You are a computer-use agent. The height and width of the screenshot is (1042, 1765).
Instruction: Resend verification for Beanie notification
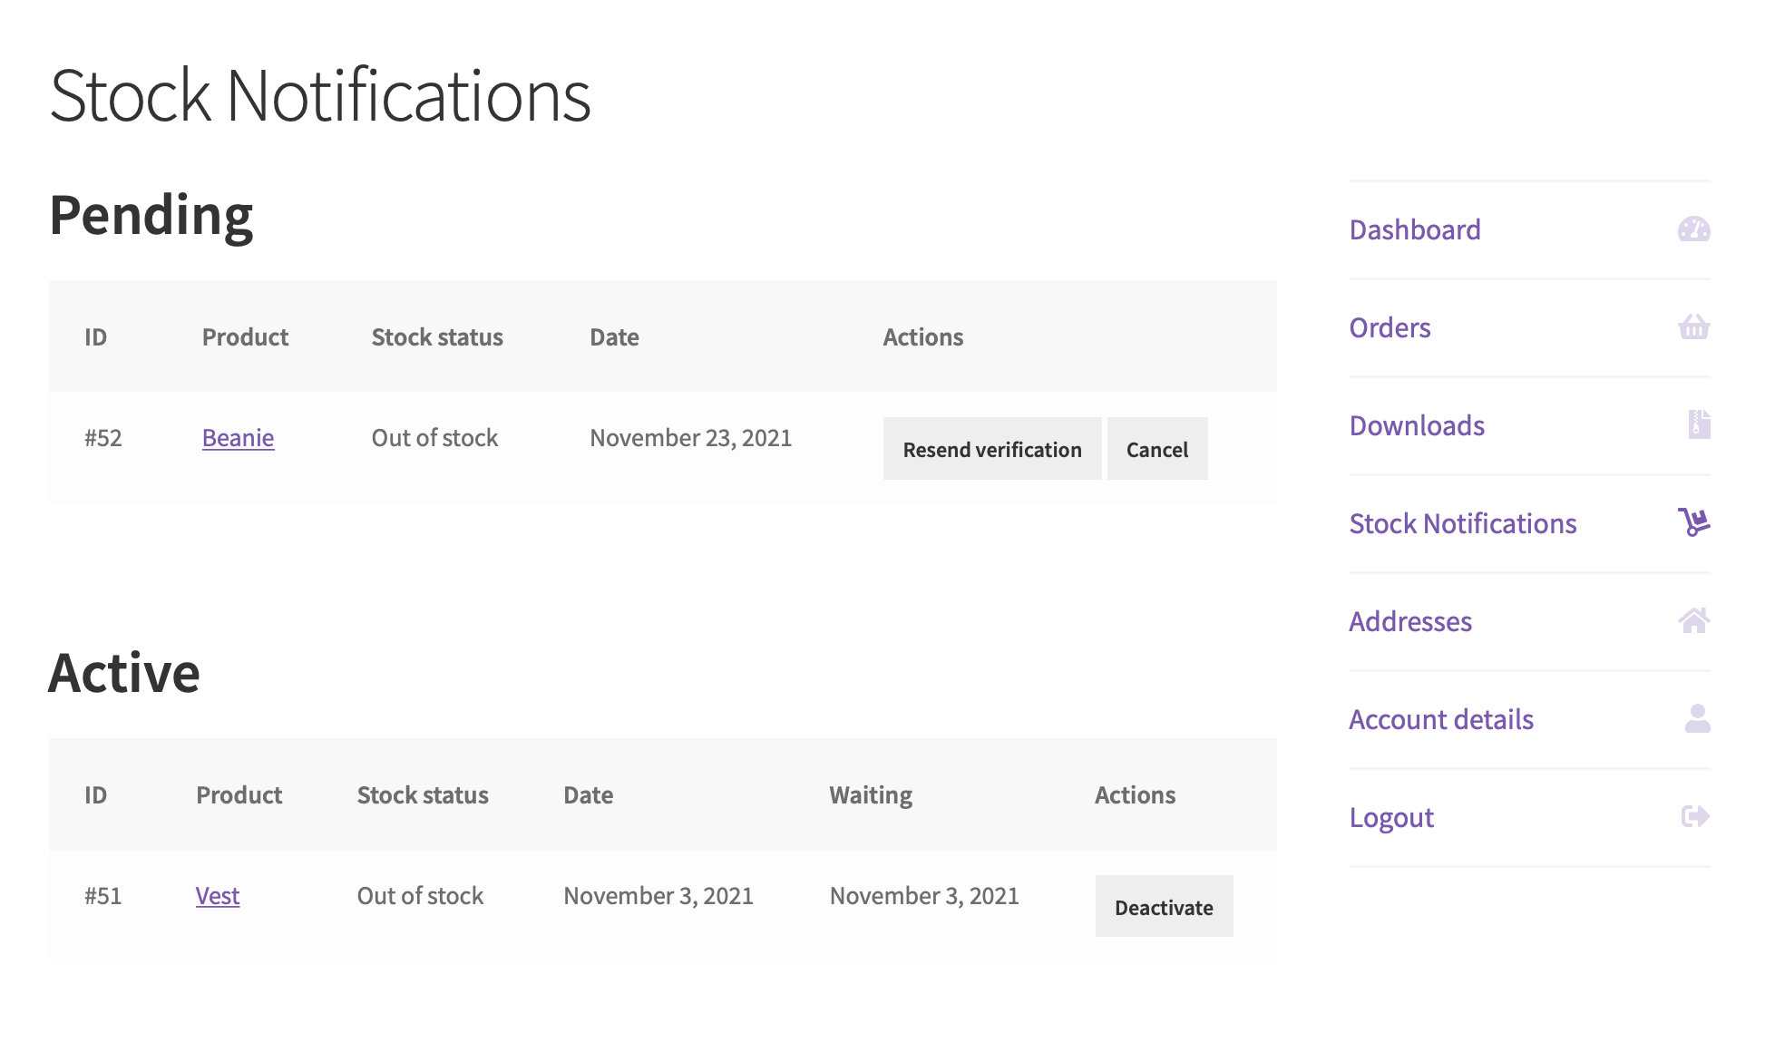(992, 449)
